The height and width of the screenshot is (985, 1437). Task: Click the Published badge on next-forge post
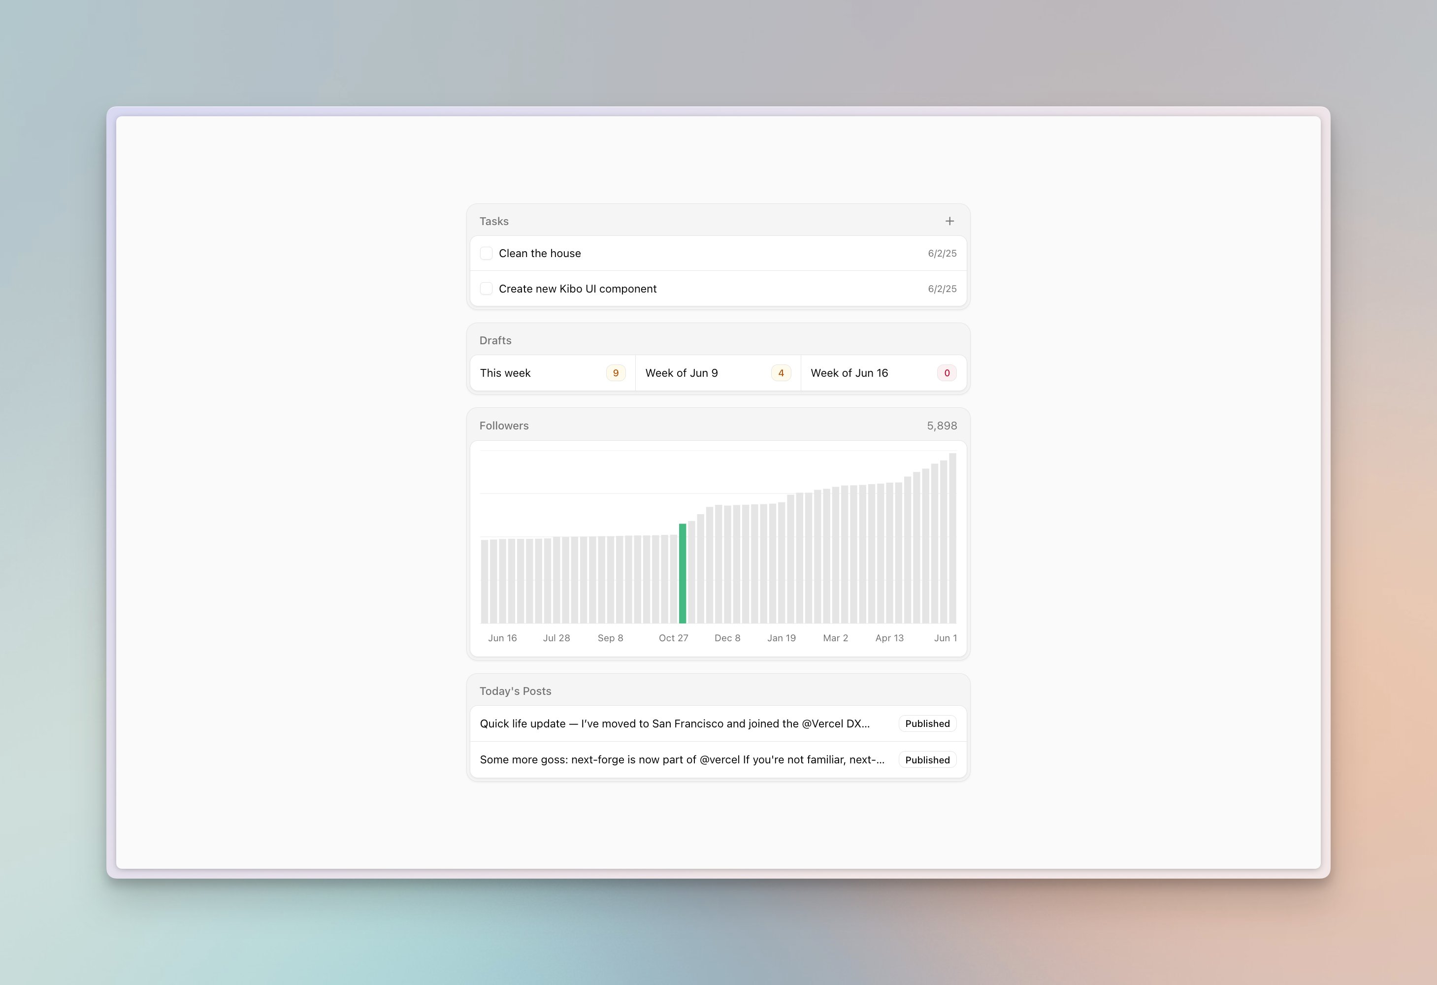[x=927, y=760]
